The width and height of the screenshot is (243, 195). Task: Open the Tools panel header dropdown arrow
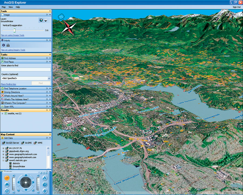point(50,11)
